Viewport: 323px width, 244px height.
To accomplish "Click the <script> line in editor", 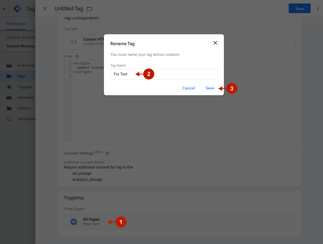I will pos(81,63).
